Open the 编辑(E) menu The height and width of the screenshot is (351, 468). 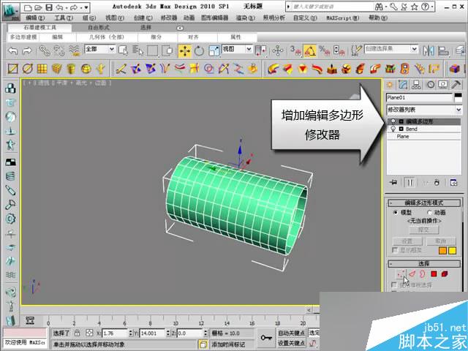tap(35, 18)
